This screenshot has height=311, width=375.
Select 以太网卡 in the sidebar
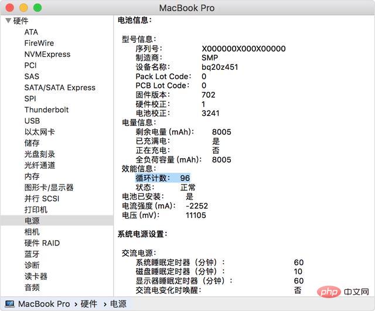pos(40,132)
